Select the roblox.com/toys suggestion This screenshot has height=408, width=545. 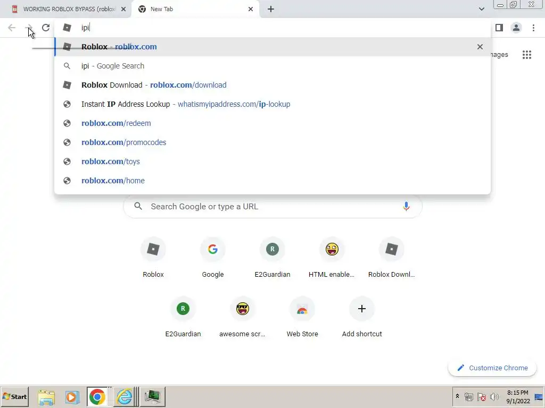coord(272,161)
